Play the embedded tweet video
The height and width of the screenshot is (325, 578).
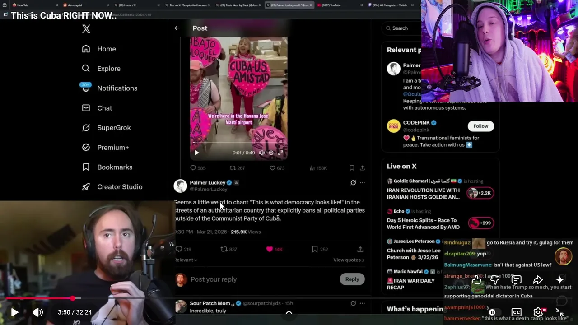(x=196, y=153)
